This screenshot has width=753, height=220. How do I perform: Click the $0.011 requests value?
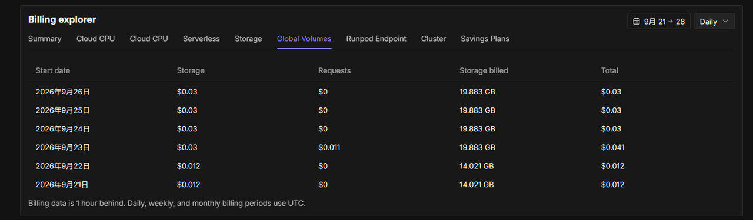tap(329, 147)
